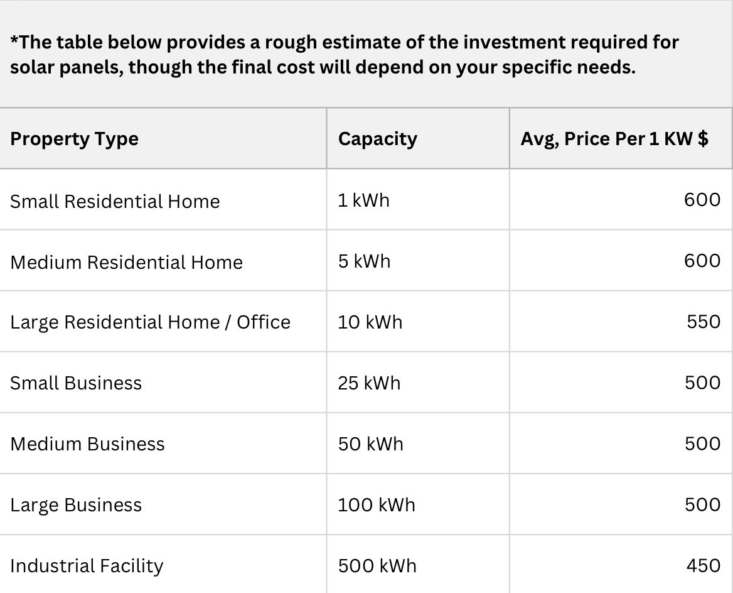The height and width of the screenshot is (593, 733).
Task: Click the rough estimate note above the table
Action: (x=345, y=55)
